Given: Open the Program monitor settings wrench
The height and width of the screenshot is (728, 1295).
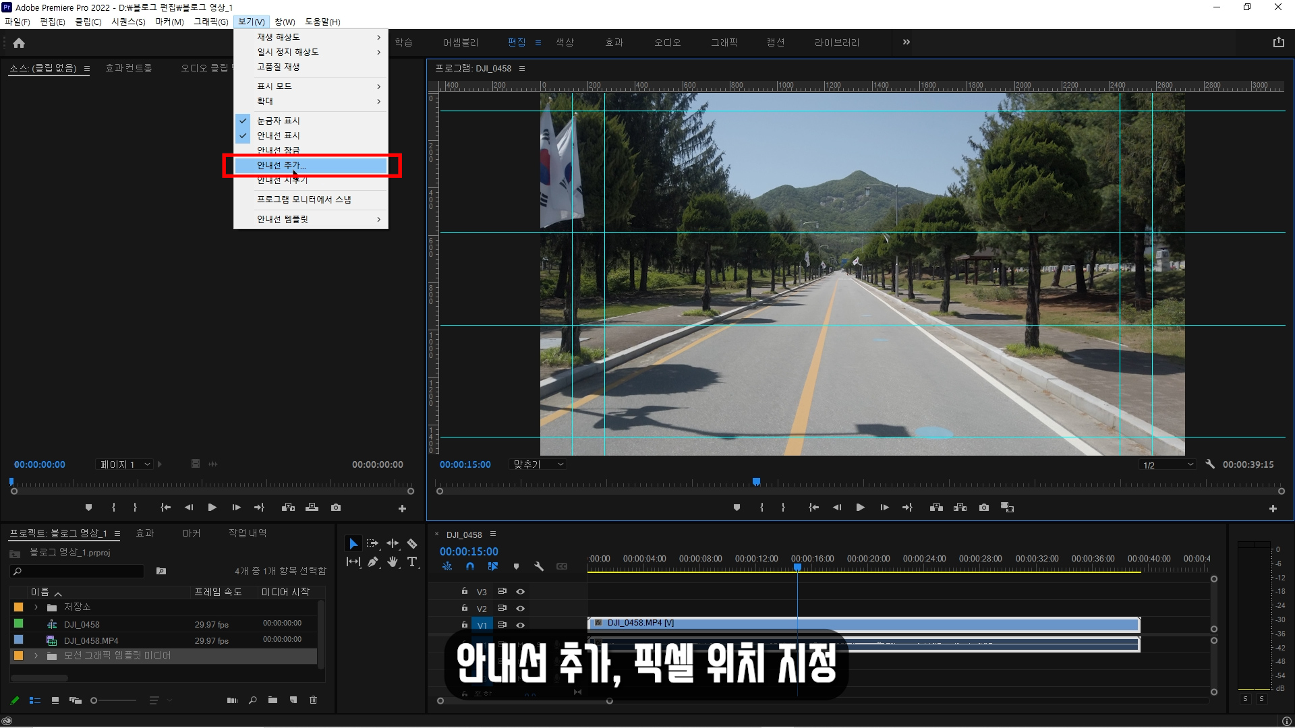Looking at the screenshot, I should pos(1210,464).
